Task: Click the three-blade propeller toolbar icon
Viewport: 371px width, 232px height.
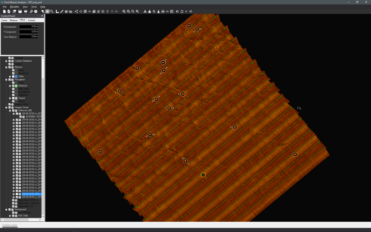Action: [145, 11]
